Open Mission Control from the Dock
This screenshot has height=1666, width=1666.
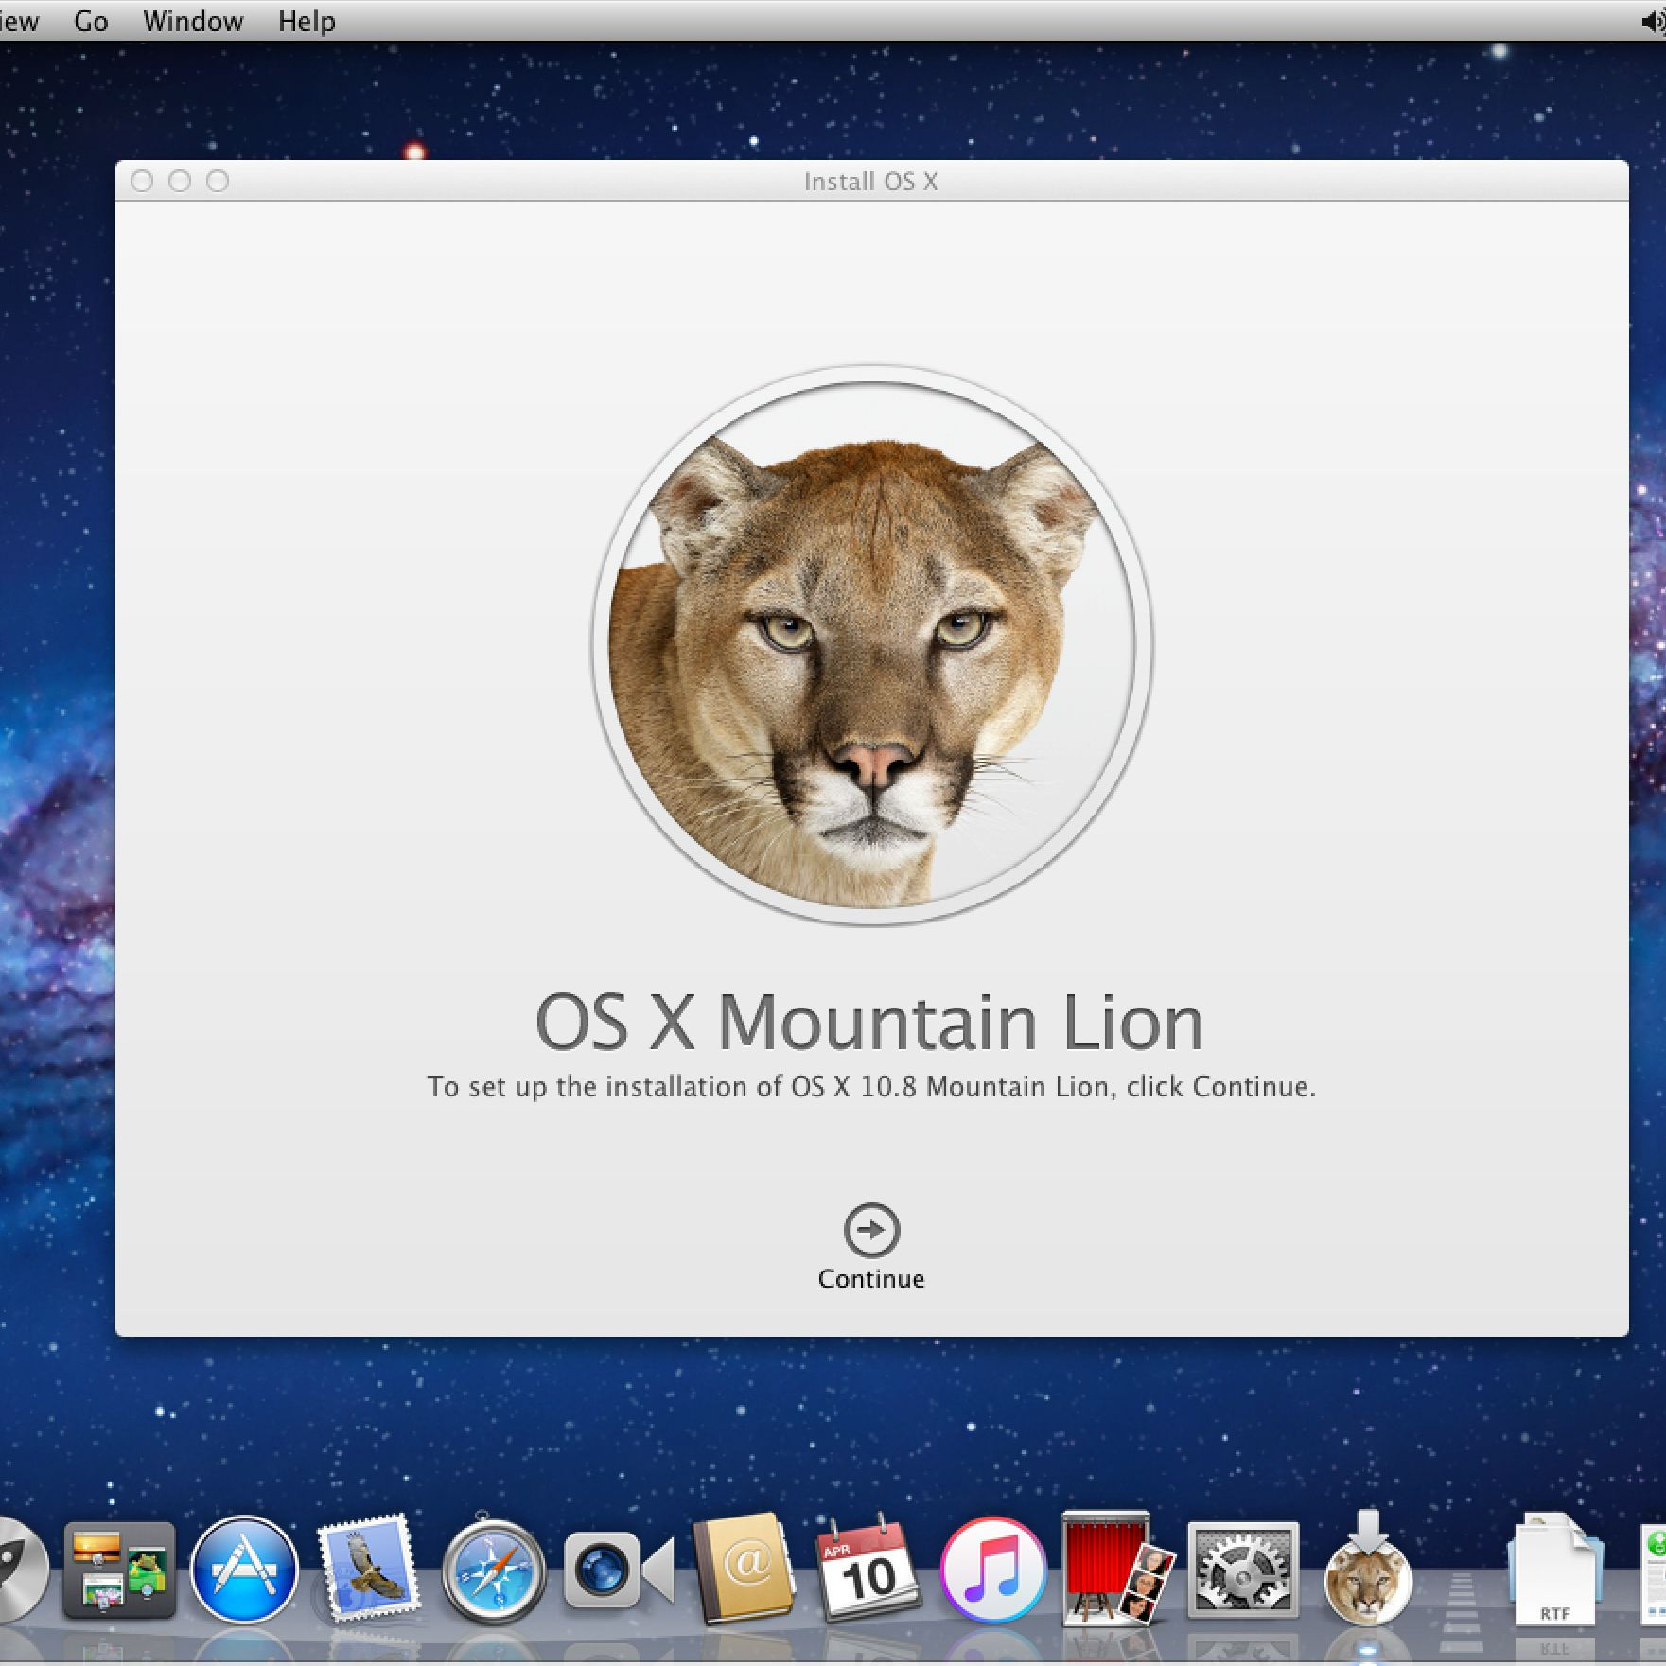click(x=119, y=1570)
